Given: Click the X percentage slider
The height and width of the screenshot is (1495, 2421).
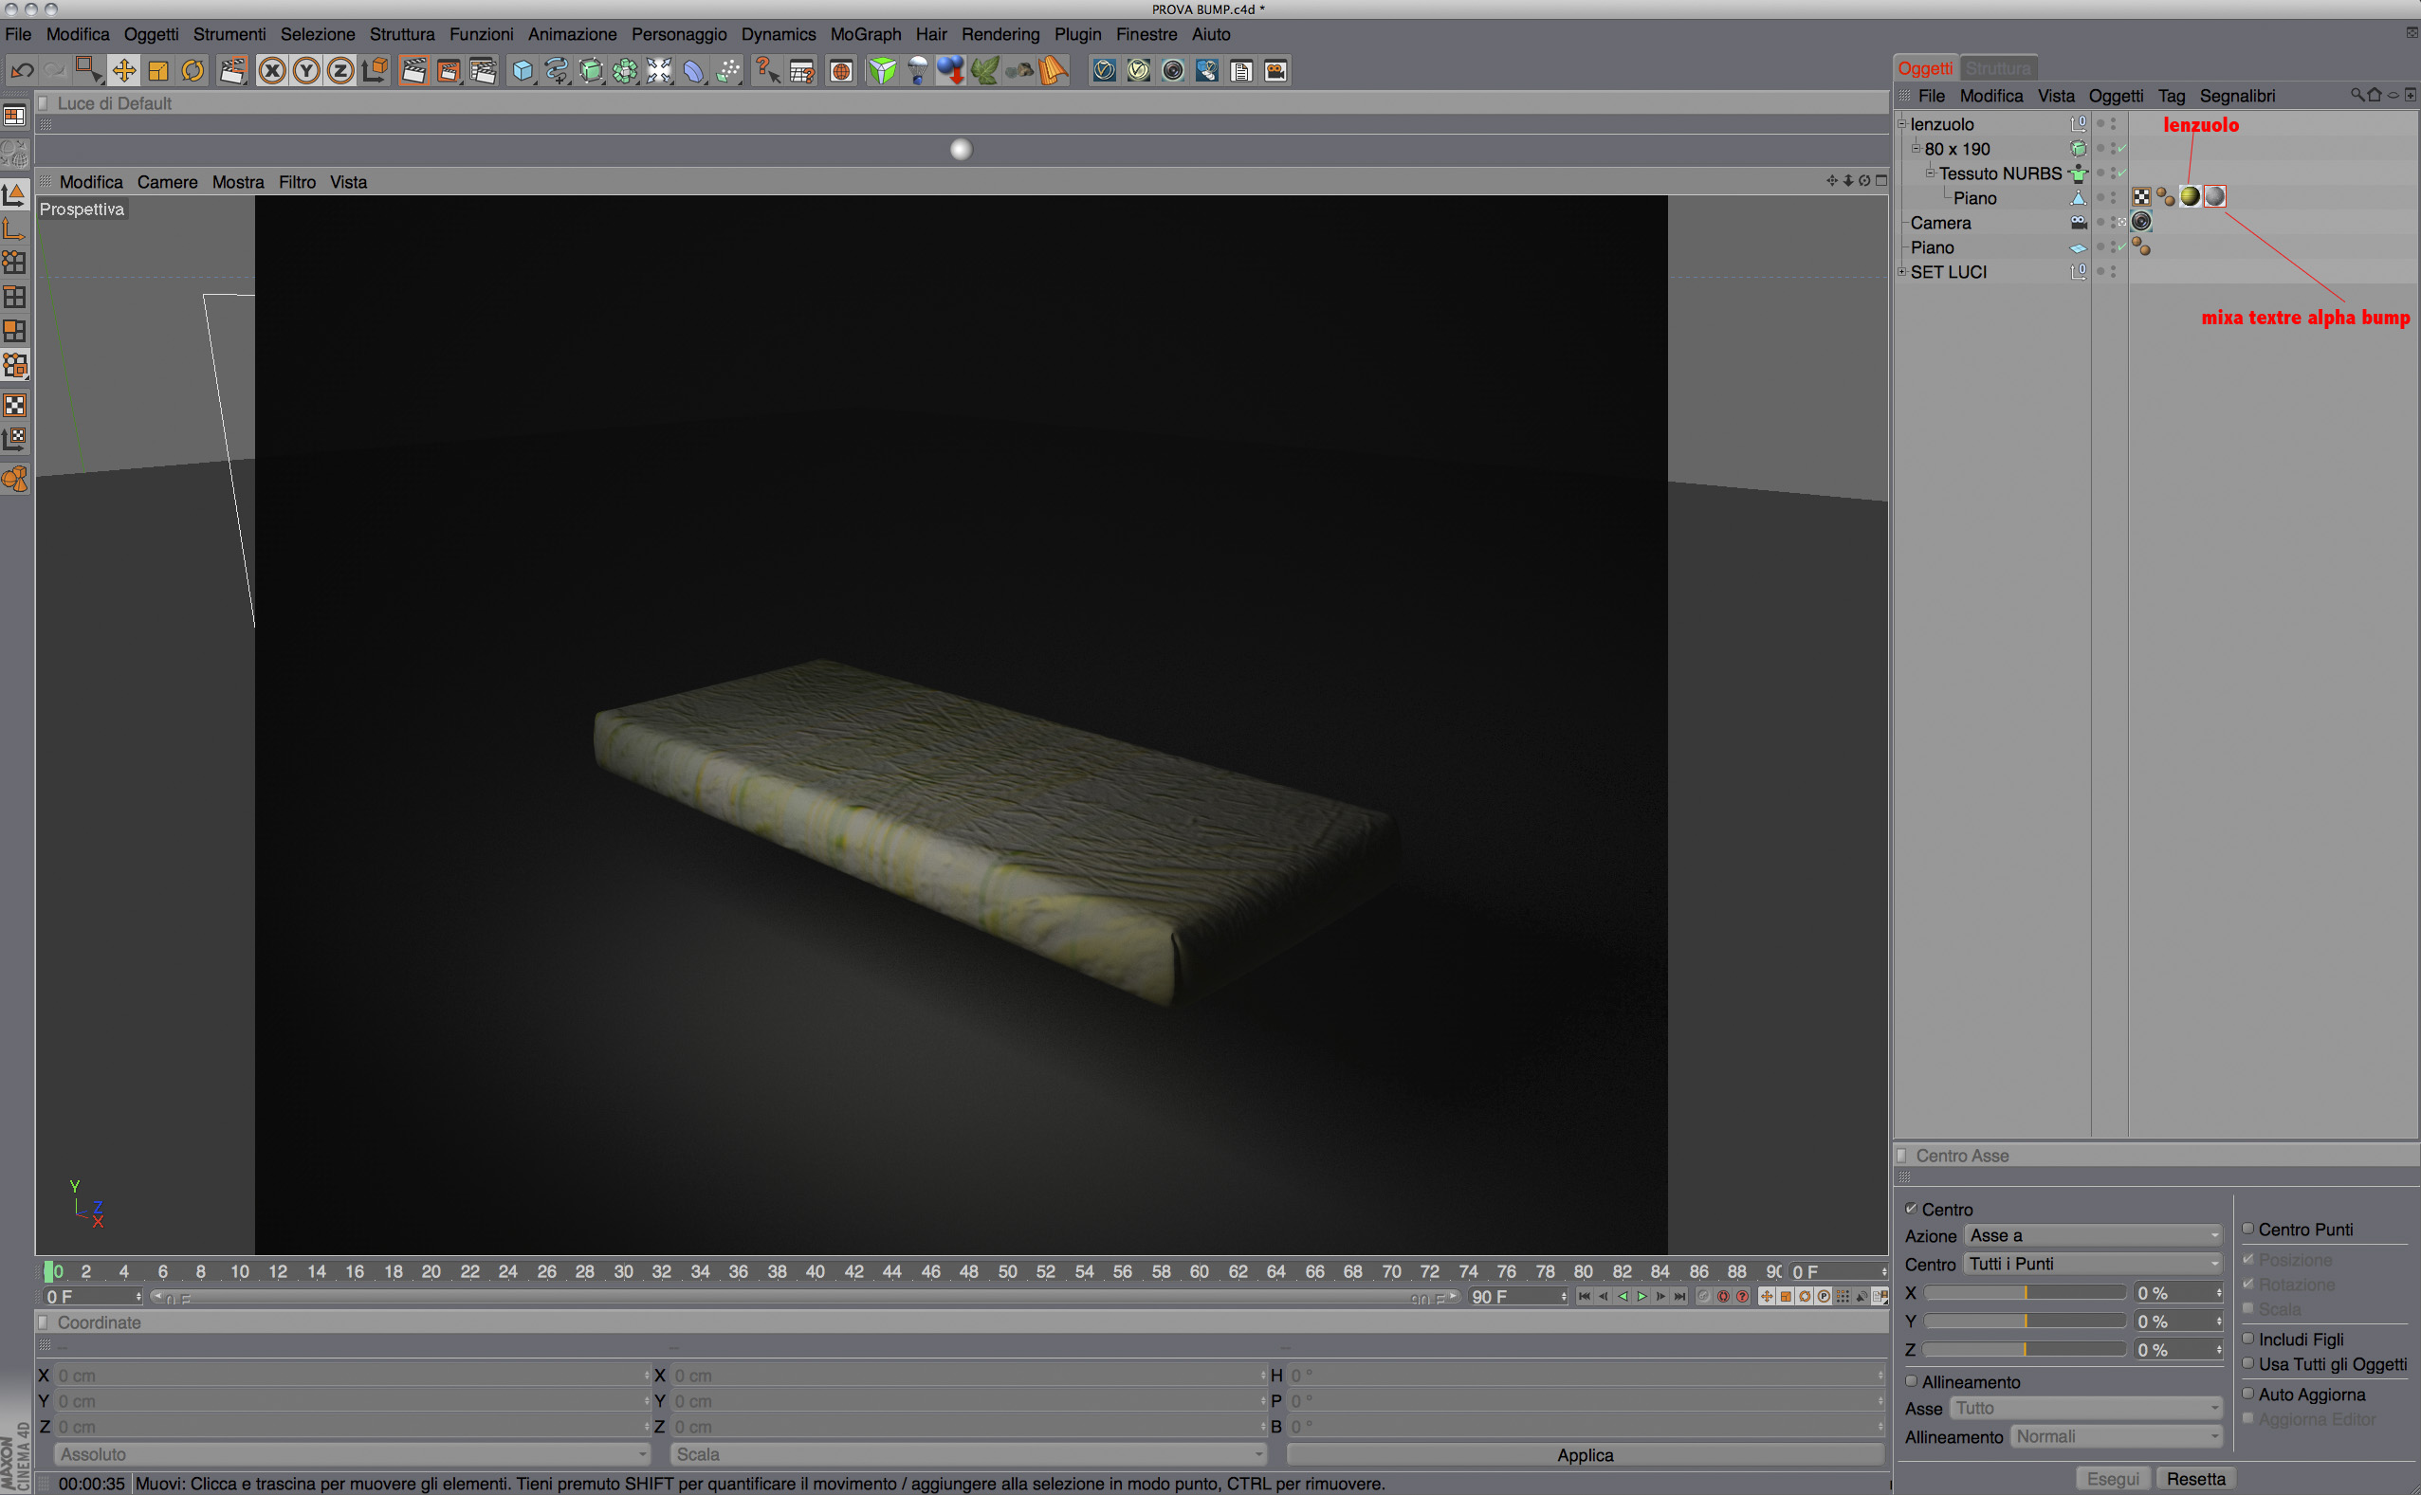Looking at the screenshot, I should [2024, 1292].
